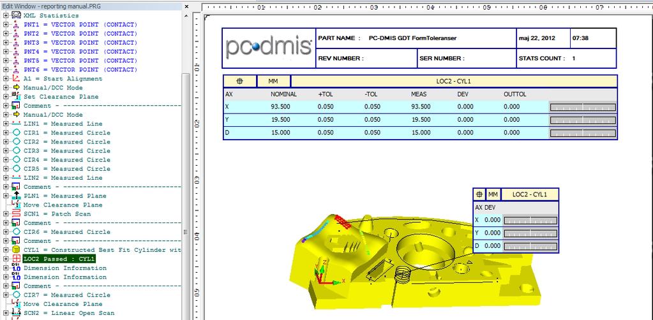This screenshot has height=320, width=653.
Task: Click the CYL1 constructed cylinder icon
Action: (16, 250)
